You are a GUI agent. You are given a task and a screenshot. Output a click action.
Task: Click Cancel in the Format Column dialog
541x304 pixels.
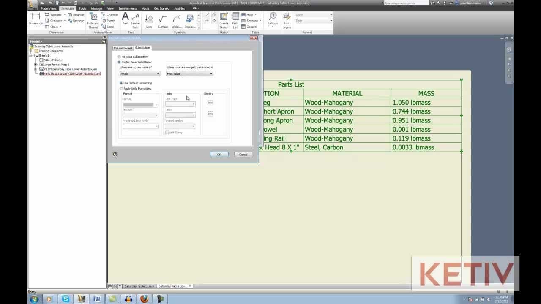coord(243,155)
